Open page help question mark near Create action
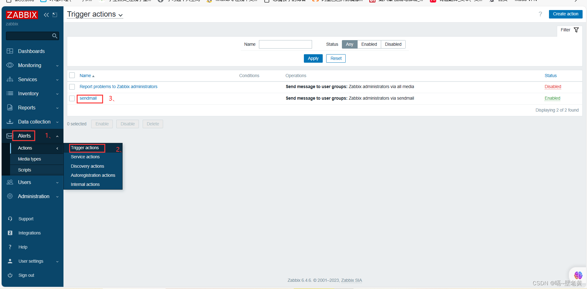 click(x=540, y=14)
